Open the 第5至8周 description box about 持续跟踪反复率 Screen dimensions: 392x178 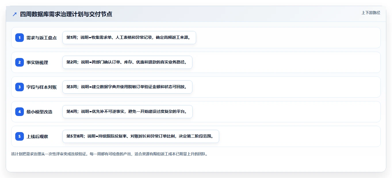tap(141, 136)
